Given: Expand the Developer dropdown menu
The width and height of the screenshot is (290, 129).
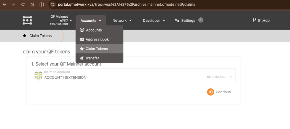Looking at the screenshot, I should tap(154, 21).
